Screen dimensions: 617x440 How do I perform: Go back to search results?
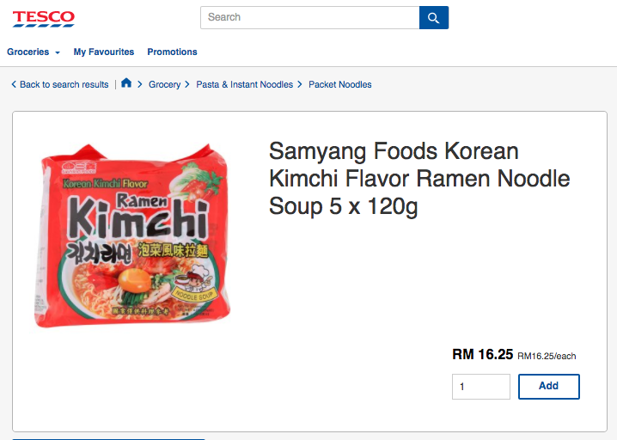click(x=64, y=84)
